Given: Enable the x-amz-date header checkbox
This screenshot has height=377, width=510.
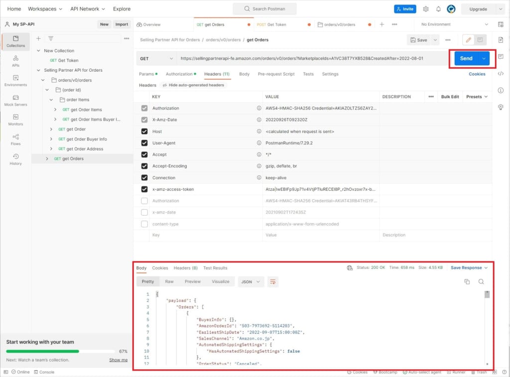Looking at the screenshot, I should click(144, 213).
